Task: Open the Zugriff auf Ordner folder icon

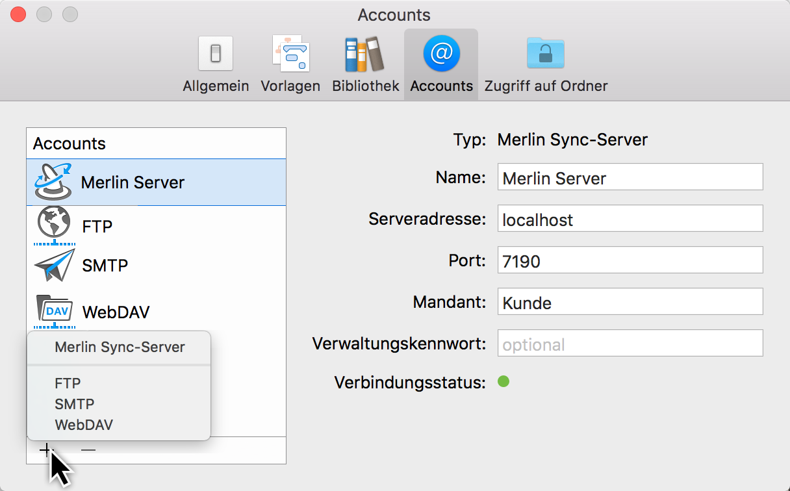Action: 546,53
